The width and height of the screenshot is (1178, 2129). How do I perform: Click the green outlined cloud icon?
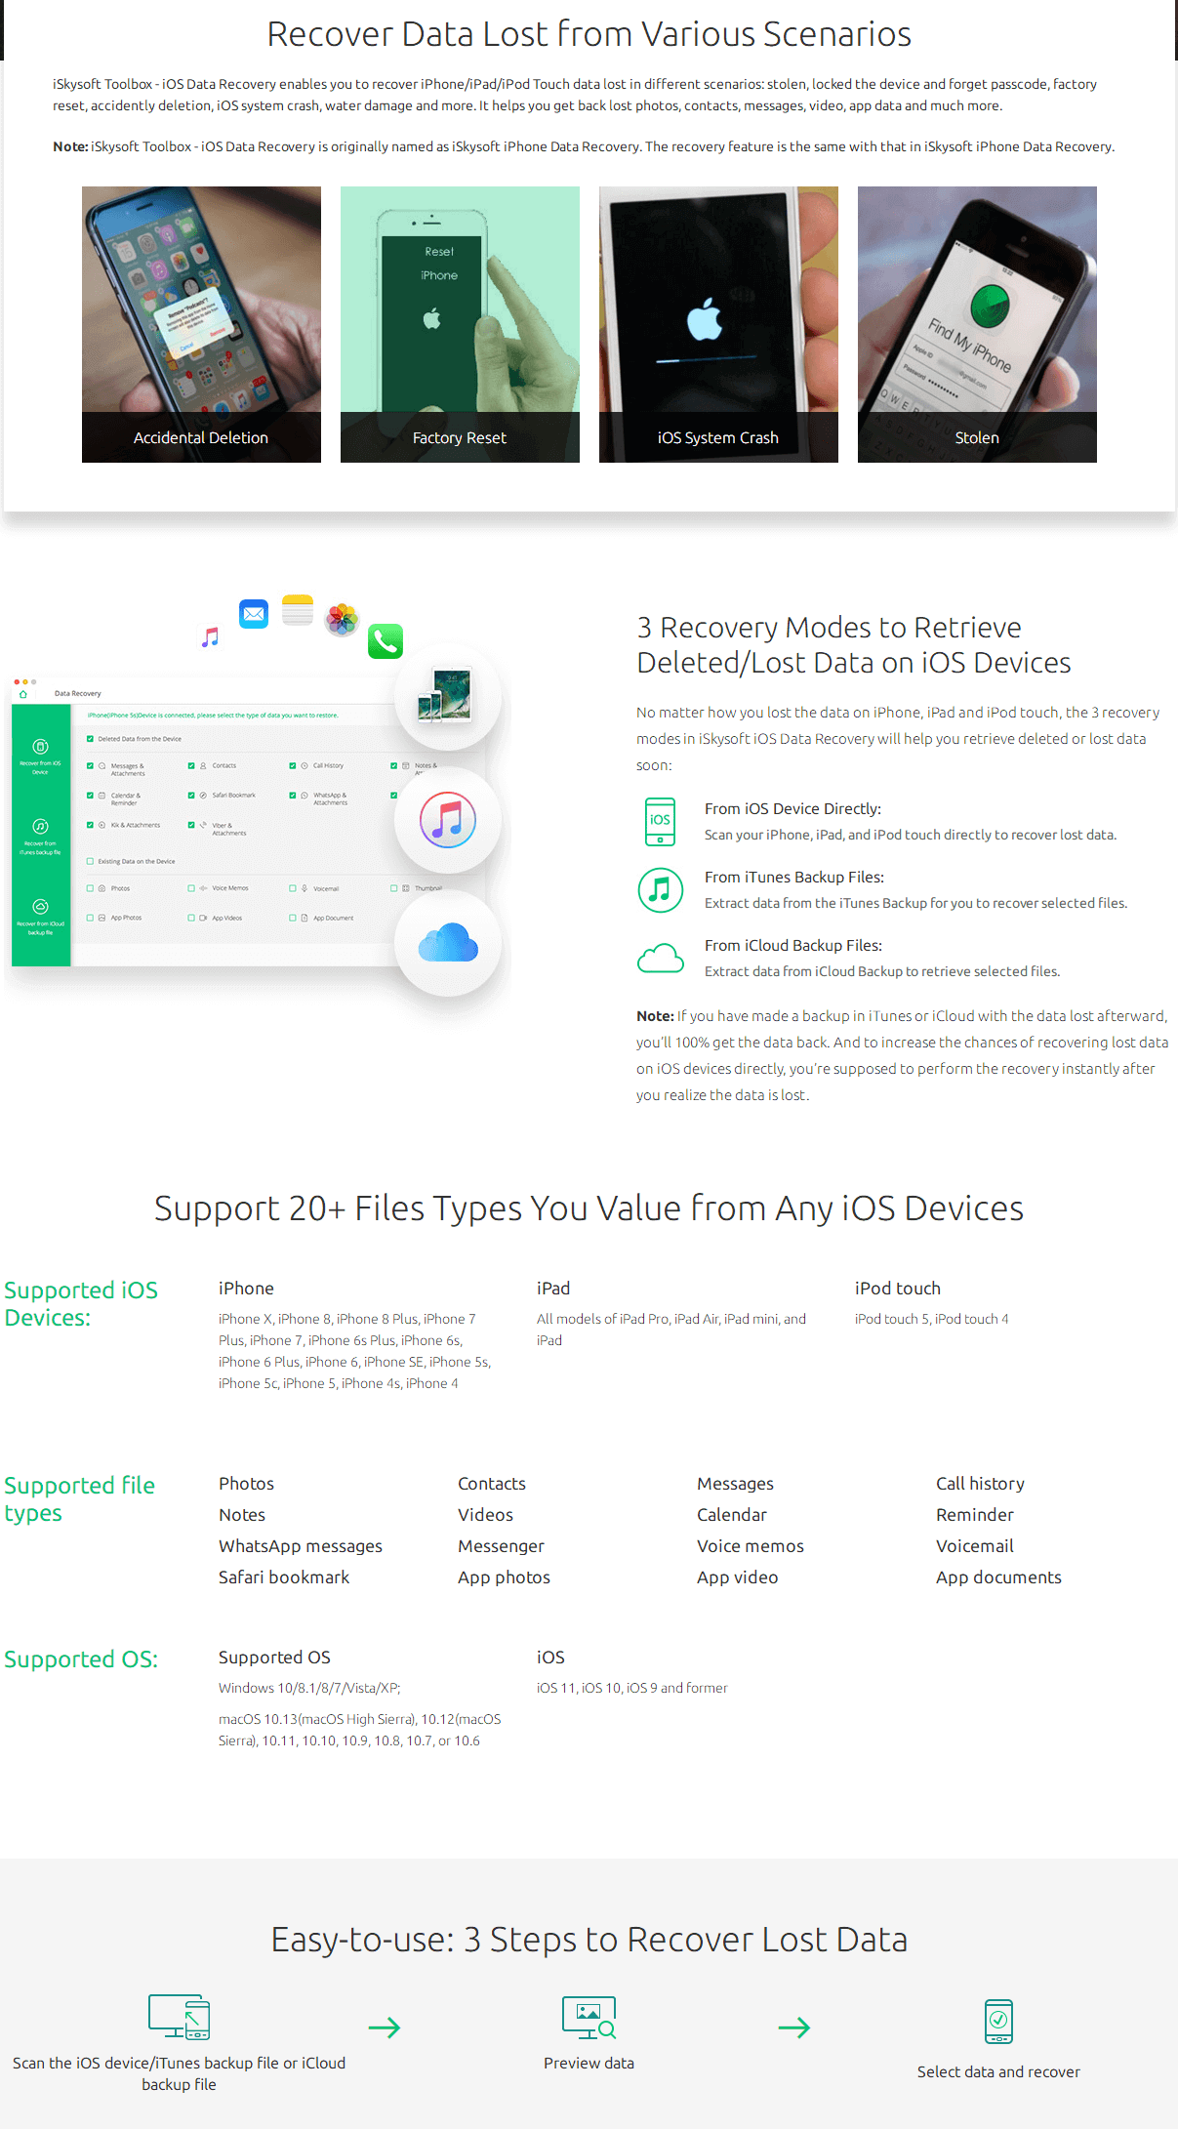click(660, 959)
